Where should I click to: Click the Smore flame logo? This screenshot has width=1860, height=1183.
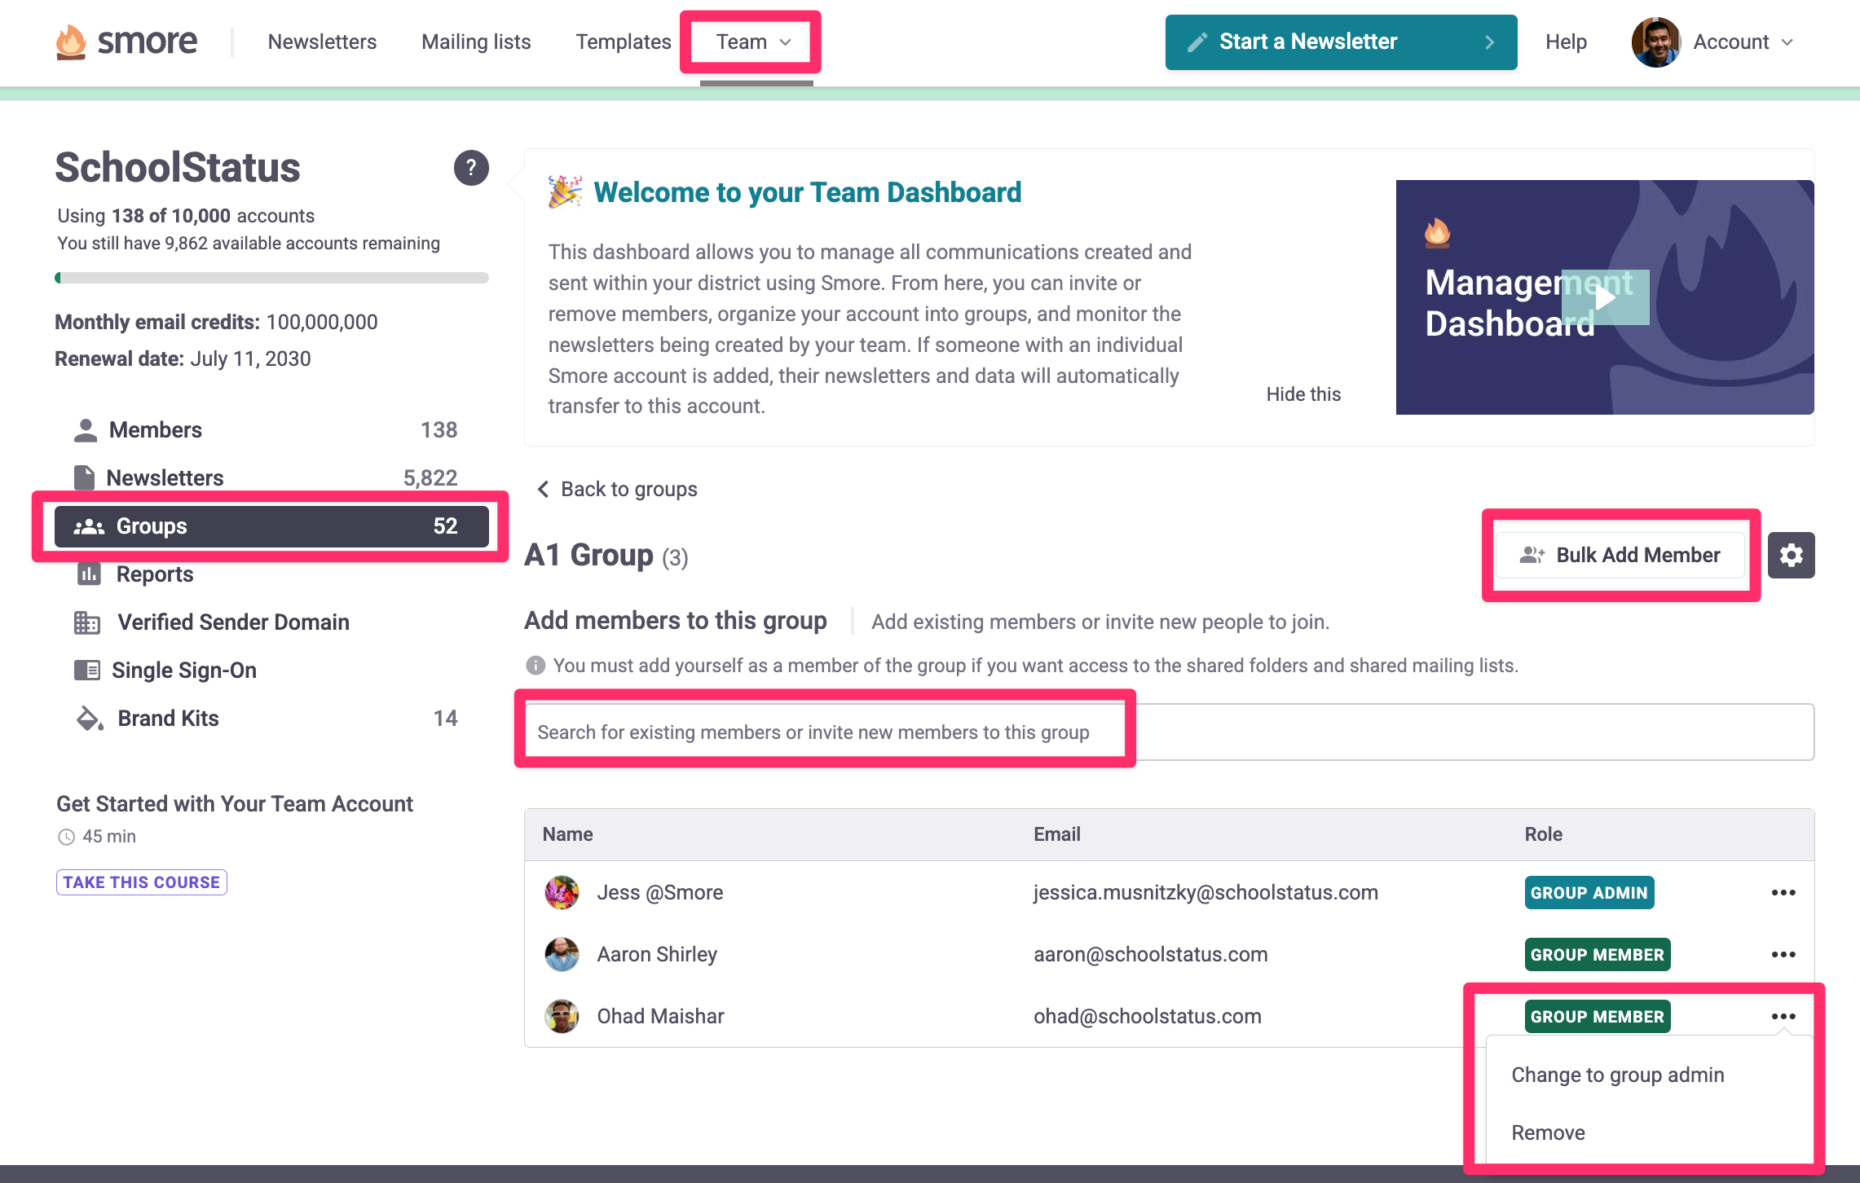click(x=71, y=42)
